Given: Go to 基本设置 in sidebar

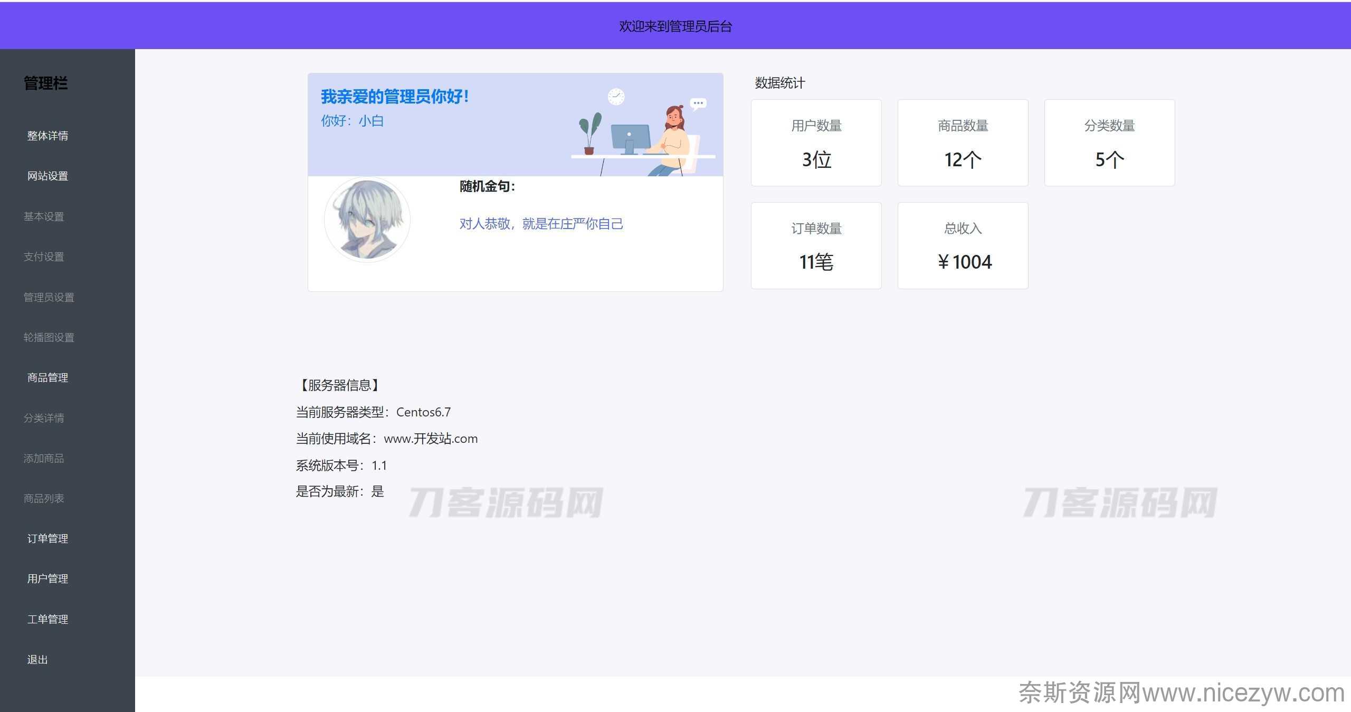Looking at the screenshot, I should click(44, 216).
